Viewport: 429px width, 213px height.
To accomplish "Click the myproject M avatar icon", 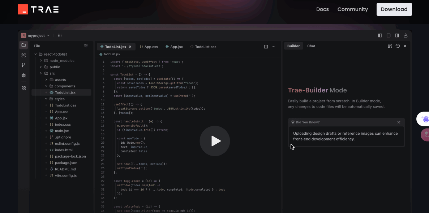I will tap(23, 35).
